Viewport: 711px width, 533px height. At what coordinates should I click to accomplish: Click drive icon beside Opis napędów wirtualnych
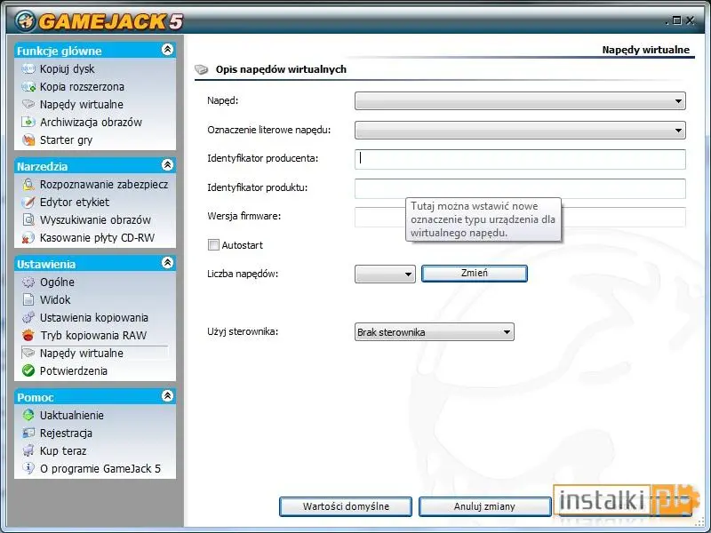[x=202, y=69]
